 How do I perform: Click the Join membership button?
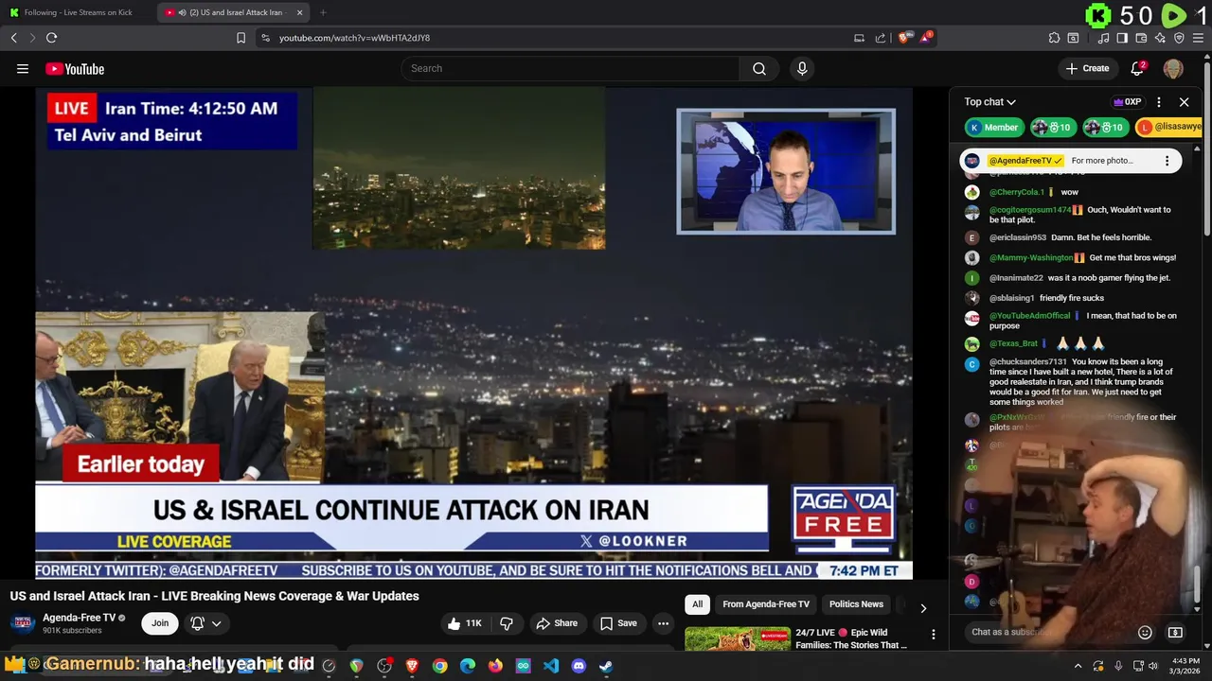pos(160,623)
